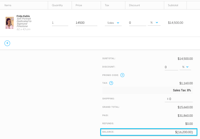200x139 pixels.
Task: Select the Subtotal column header
Action: (173, 5)
